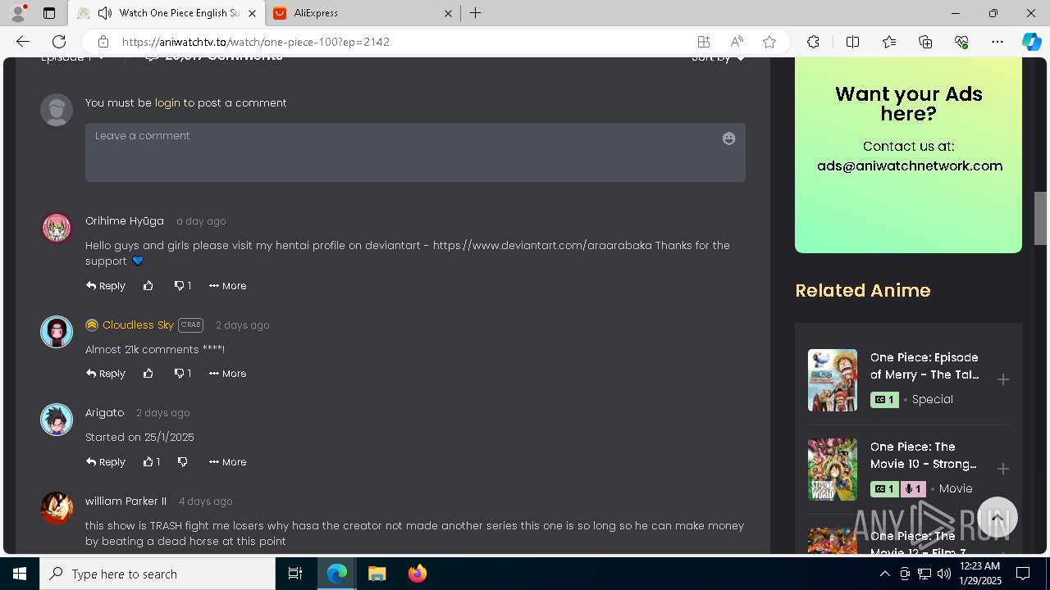This screenshot has width=1050, height=590.
Task: Click the browser address bar URL
Action: (x=256, y=42)
